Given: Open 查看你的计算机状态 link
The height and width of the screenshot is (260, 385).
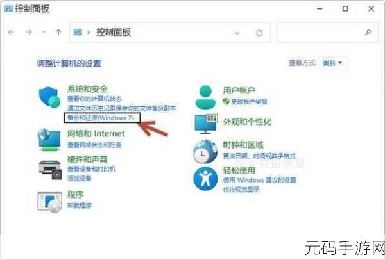Looking at the screenshot, I should coord(94,99).
